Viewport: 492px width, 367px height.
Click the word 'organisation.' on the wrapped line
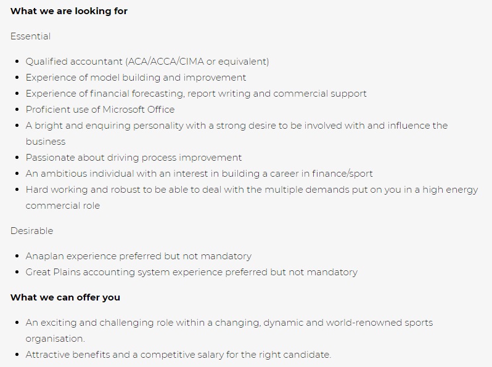click(55, 339)
